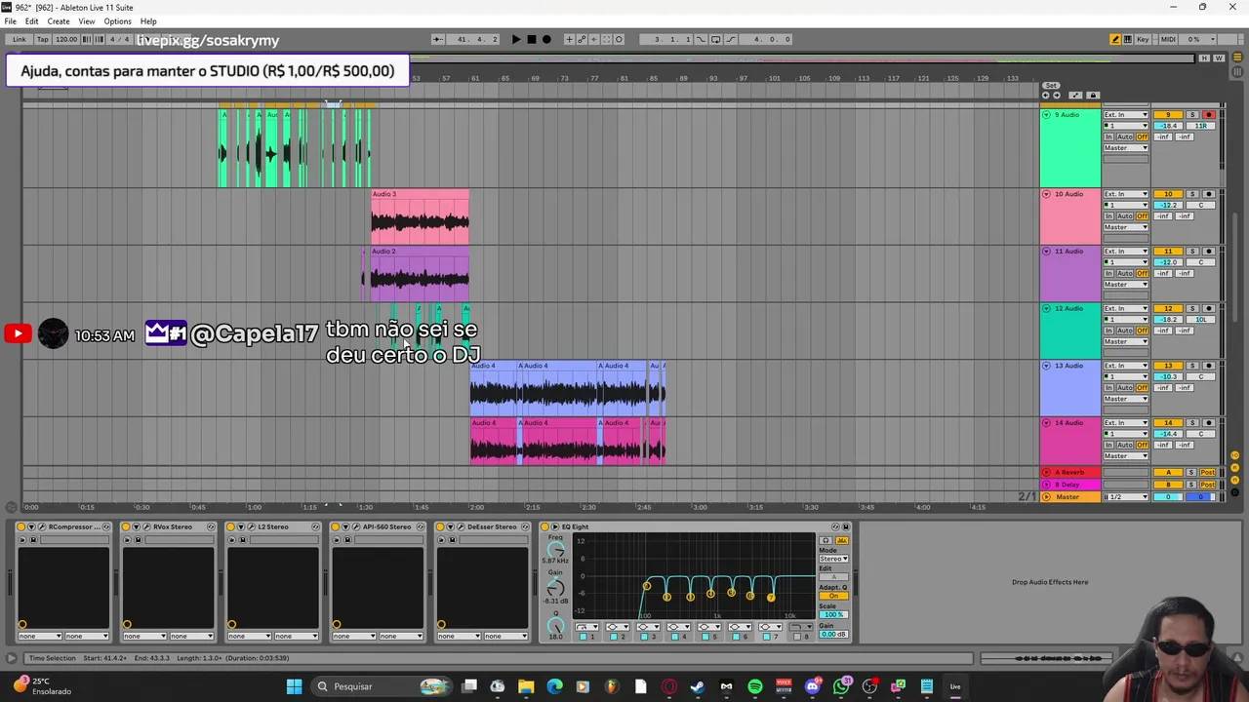Image resolution: width=1249 pixels, height=702 pixels.
Task: Toggle the EQ Eight Adapt. Q On button
Action: click(833, 596)
